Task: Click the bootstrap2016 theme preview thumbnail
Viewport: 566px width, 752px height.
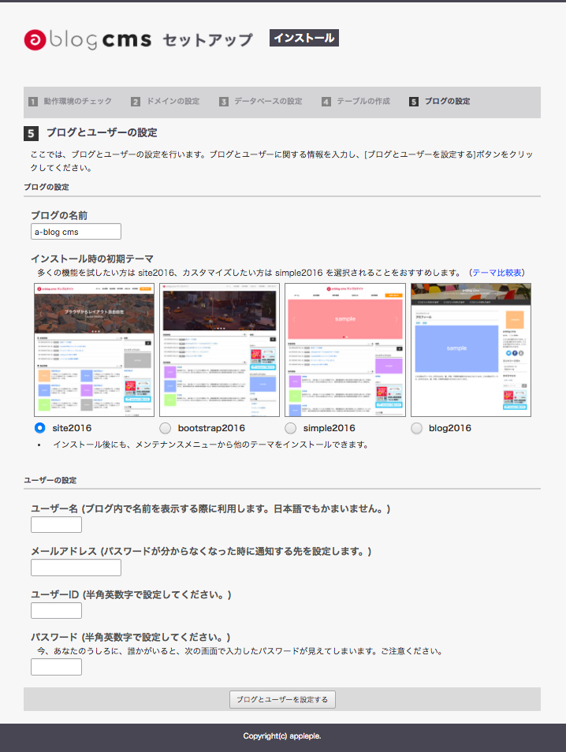Action: (219, 349)
